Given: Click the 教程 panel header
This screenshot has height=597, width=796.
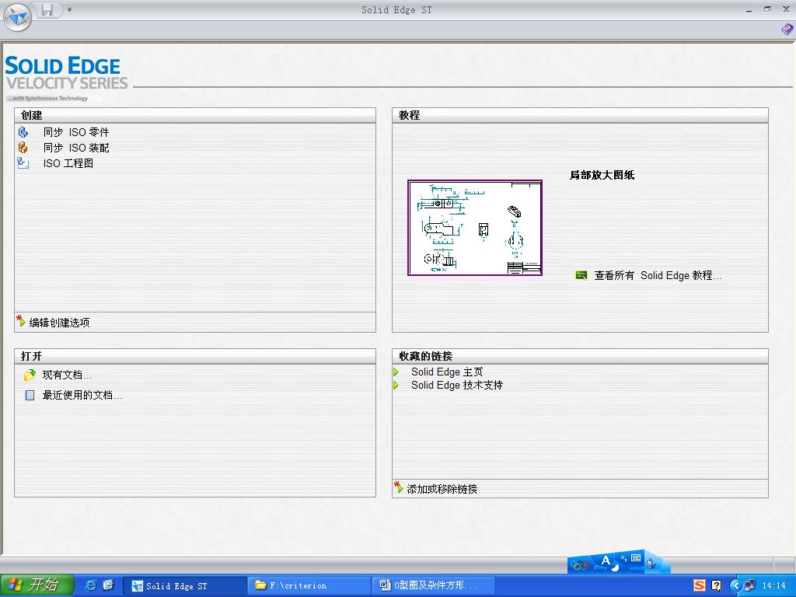Looking at the screenshot, I should pos(580,115).
